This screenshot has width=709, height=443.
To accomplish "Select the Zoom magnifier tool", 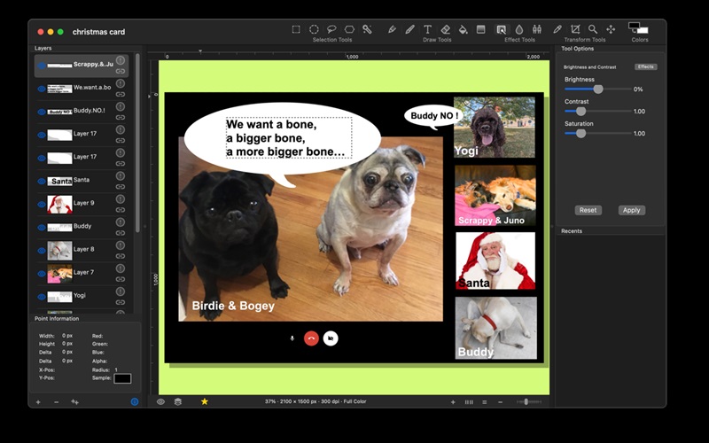I will click(593, 29).
